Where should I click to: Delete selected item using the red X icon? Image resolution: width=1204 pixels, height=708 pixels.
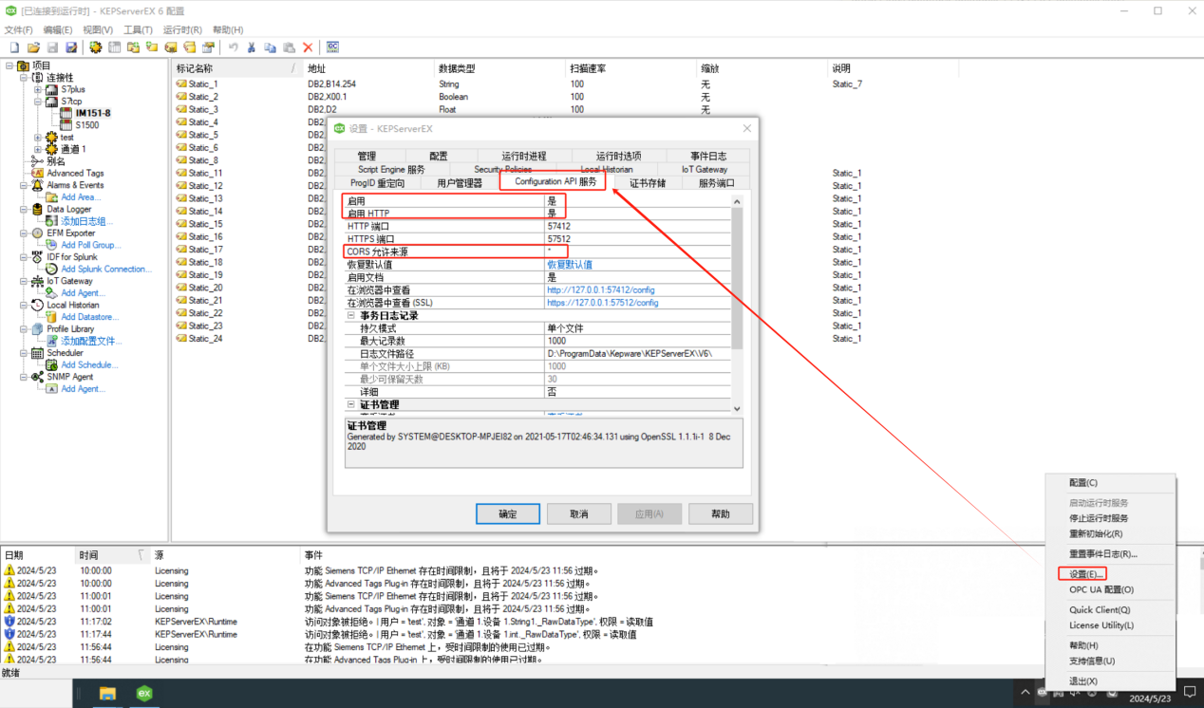coord(309,47)
